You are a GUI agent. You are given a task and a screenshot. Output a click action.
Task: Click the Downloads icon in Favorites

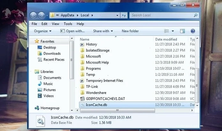(x=40, y=54)
